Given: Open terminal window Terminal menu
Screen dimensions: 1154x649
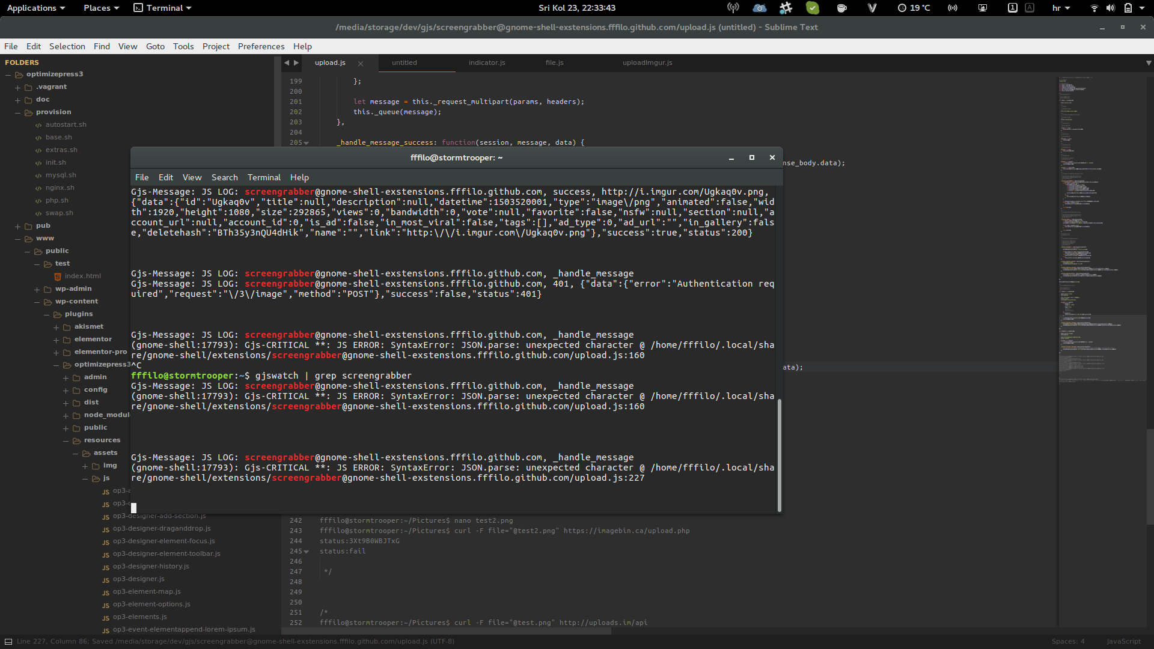Looking at the screenshot, I should coord(264,177).
